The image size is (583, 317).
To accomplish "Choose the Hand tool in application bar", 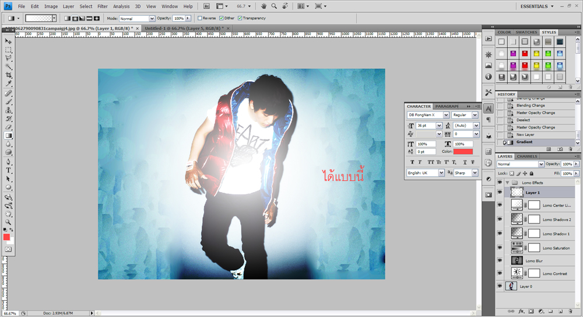I will click(264, 6).
